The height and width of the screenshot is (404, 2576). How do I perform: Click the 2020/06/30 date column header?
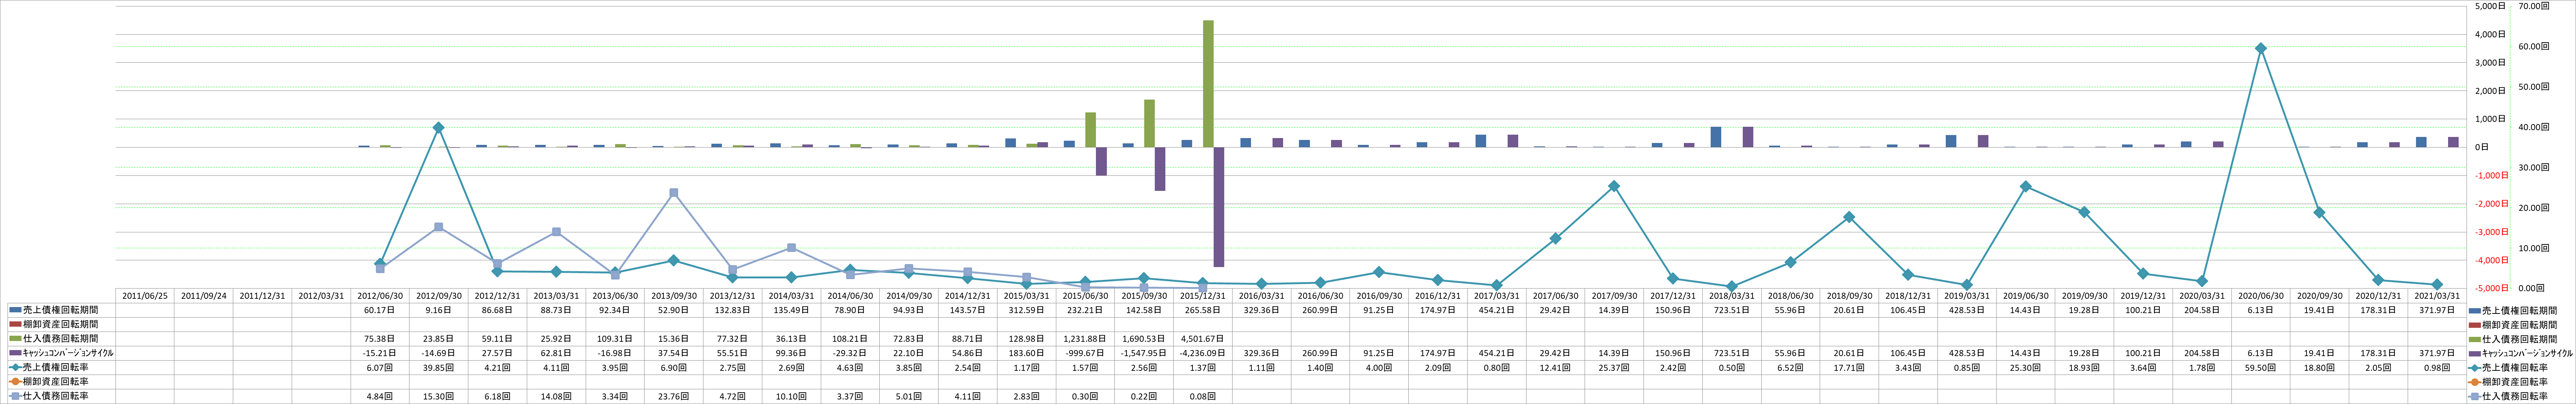pyautogui.click(x=2260, y=296)
